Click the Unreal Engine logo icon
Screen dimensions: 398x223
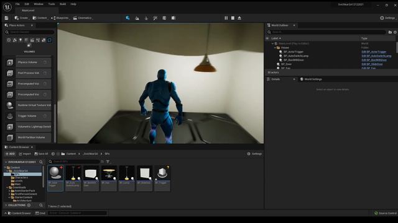click(7, 7)
